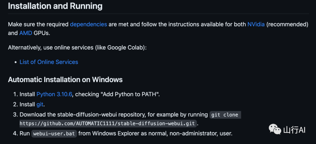Click the git clone code snippet
316x144 pixels.
coord(225,114)
